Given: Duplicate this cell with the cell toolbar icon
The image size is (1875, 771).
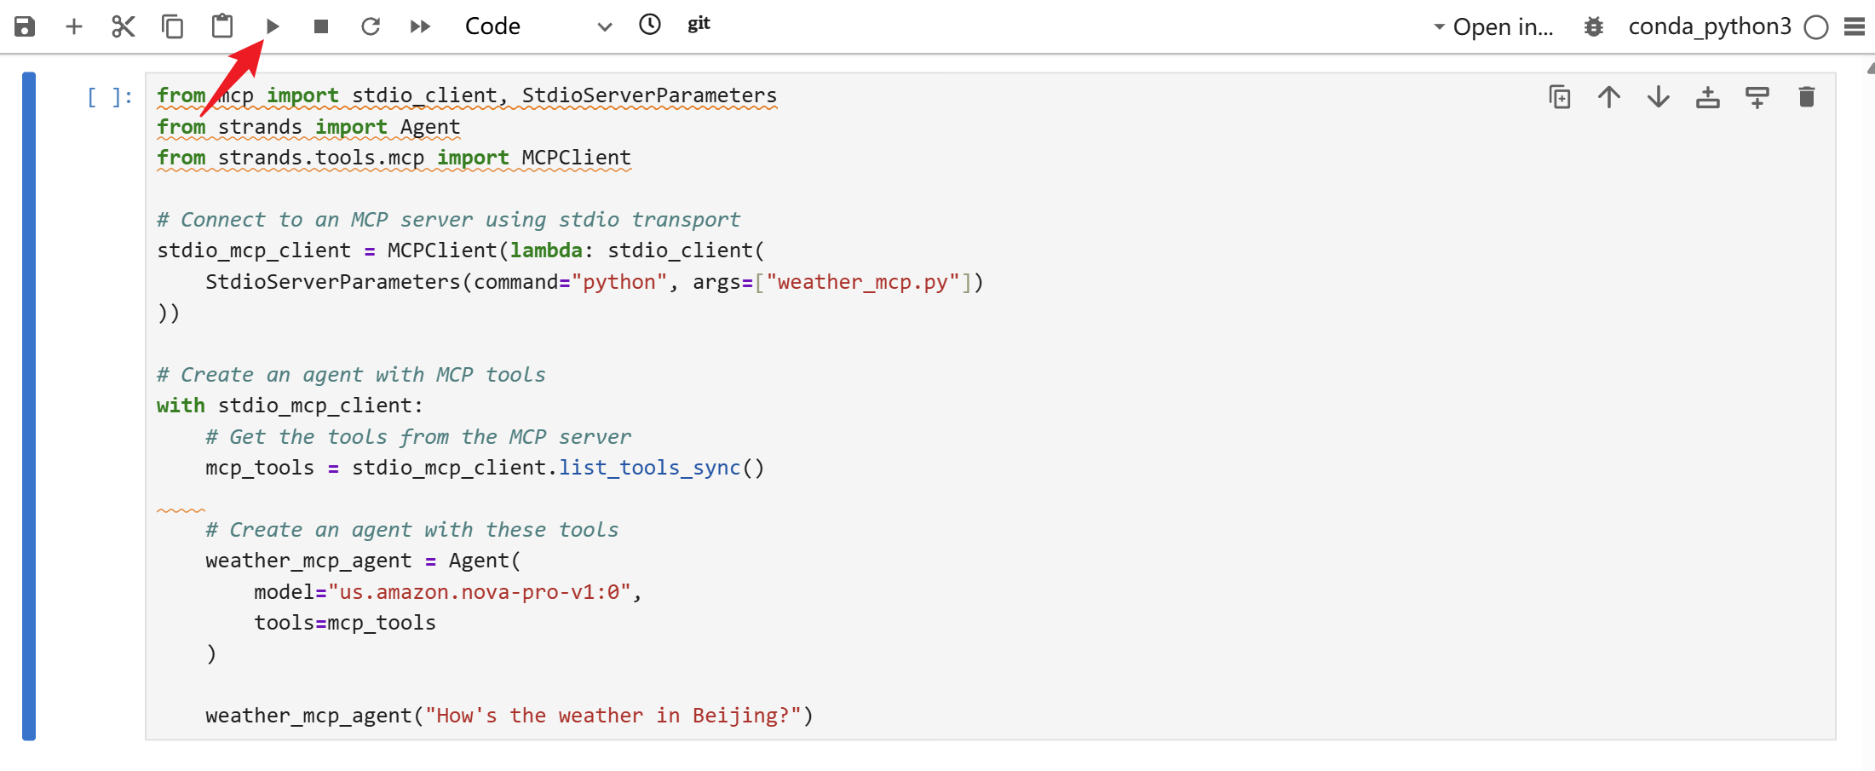Looking at the screenshot, I should 1560,97.
